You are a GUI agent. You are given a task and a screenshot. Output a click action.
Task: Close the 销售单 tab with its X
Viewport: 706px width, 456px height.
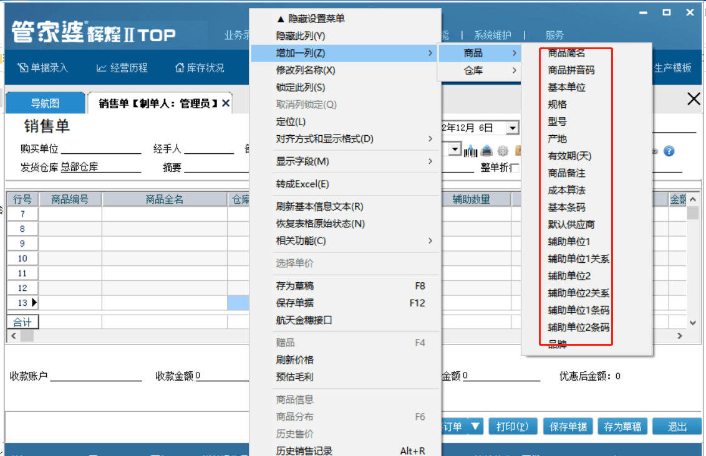pos(226,103)
